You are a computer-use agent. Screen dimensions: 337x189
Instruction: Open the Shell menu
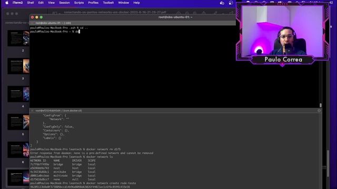coord(31,3)
